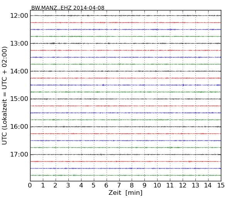Click the x-axis tick label 2
The width and height of the screenshot is (251, 201).
tap(55, 186)
